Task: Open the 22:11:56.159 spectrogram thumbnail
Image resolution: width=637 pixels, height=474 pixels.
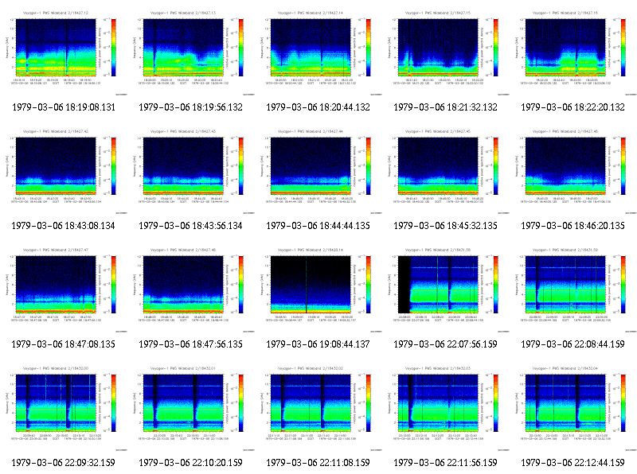Action: [446, 409]
